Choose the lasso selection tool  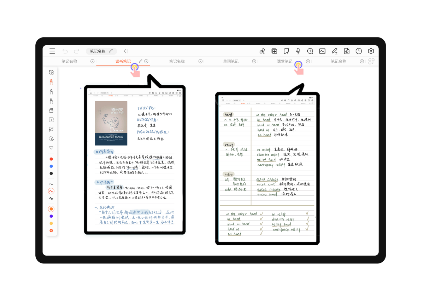[x=51, y=139]
